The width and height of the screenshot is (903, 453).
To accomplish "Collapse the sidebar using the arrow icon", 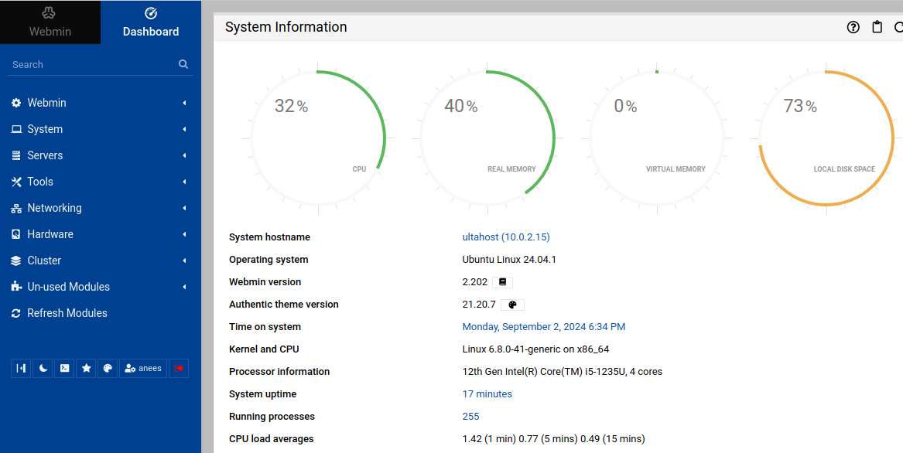I will 21,368.
